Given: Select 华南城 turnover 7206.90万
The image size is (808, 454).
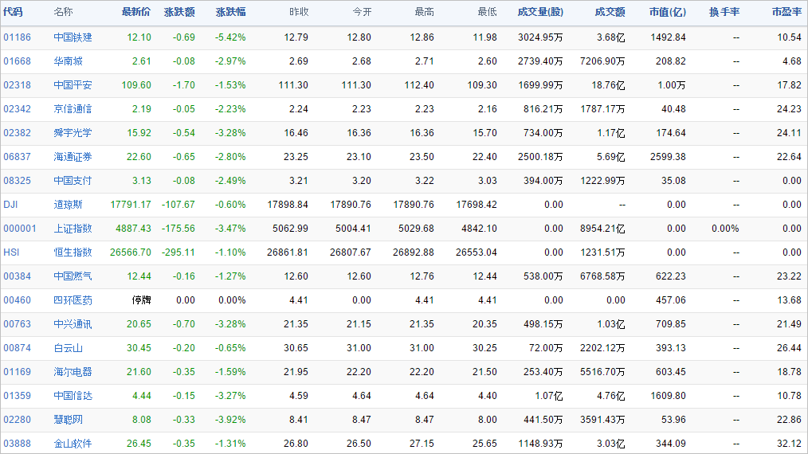Looking at the screenshot, I should tap(602, 61).
